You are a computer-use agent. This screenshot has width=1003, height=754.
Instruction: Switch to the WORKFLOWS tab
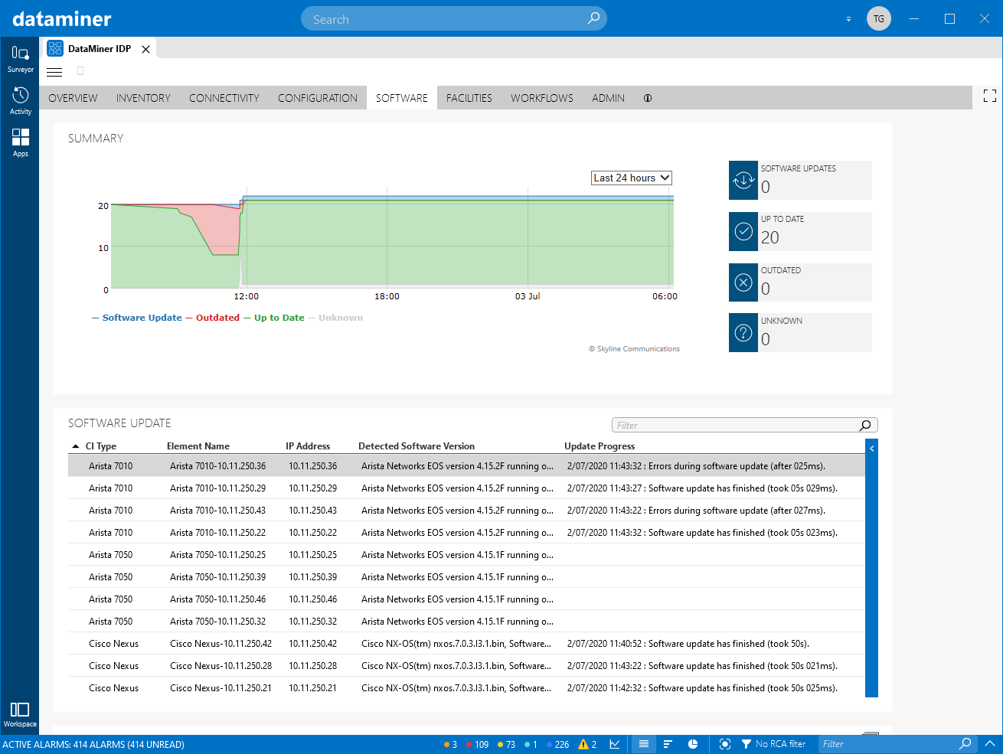click(x=542, y=98)
